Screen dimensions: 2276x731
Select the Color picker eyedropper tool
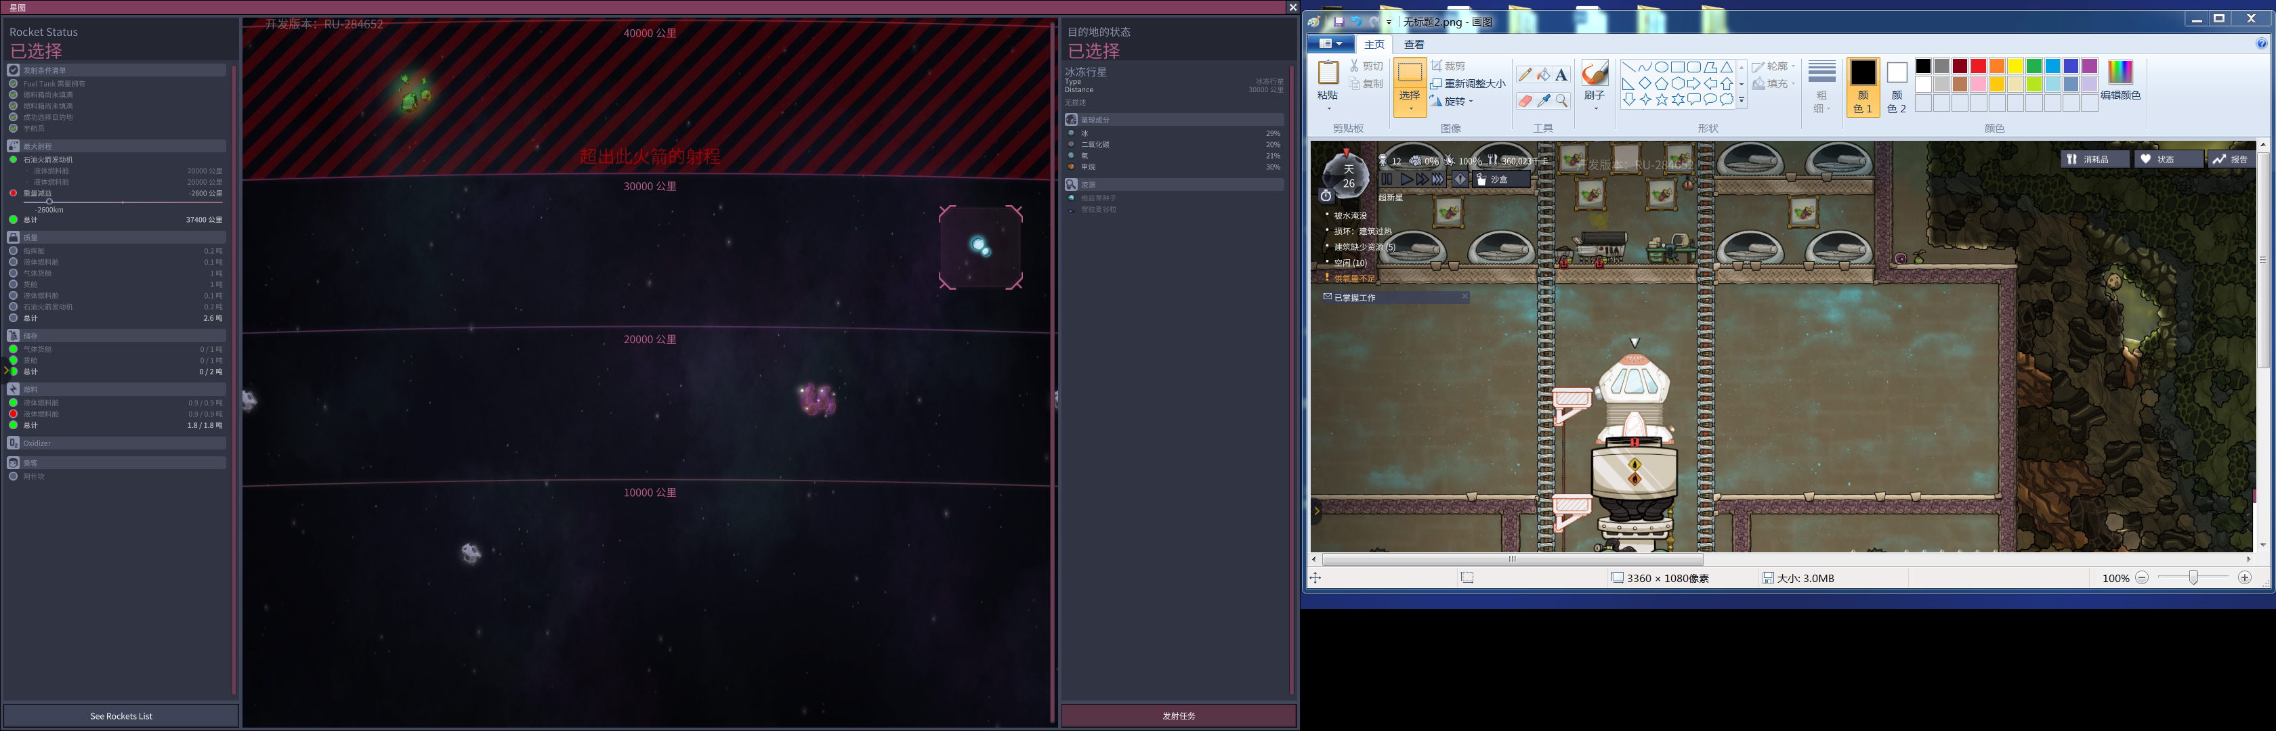pyautogui.click(x=1542, y=101)
